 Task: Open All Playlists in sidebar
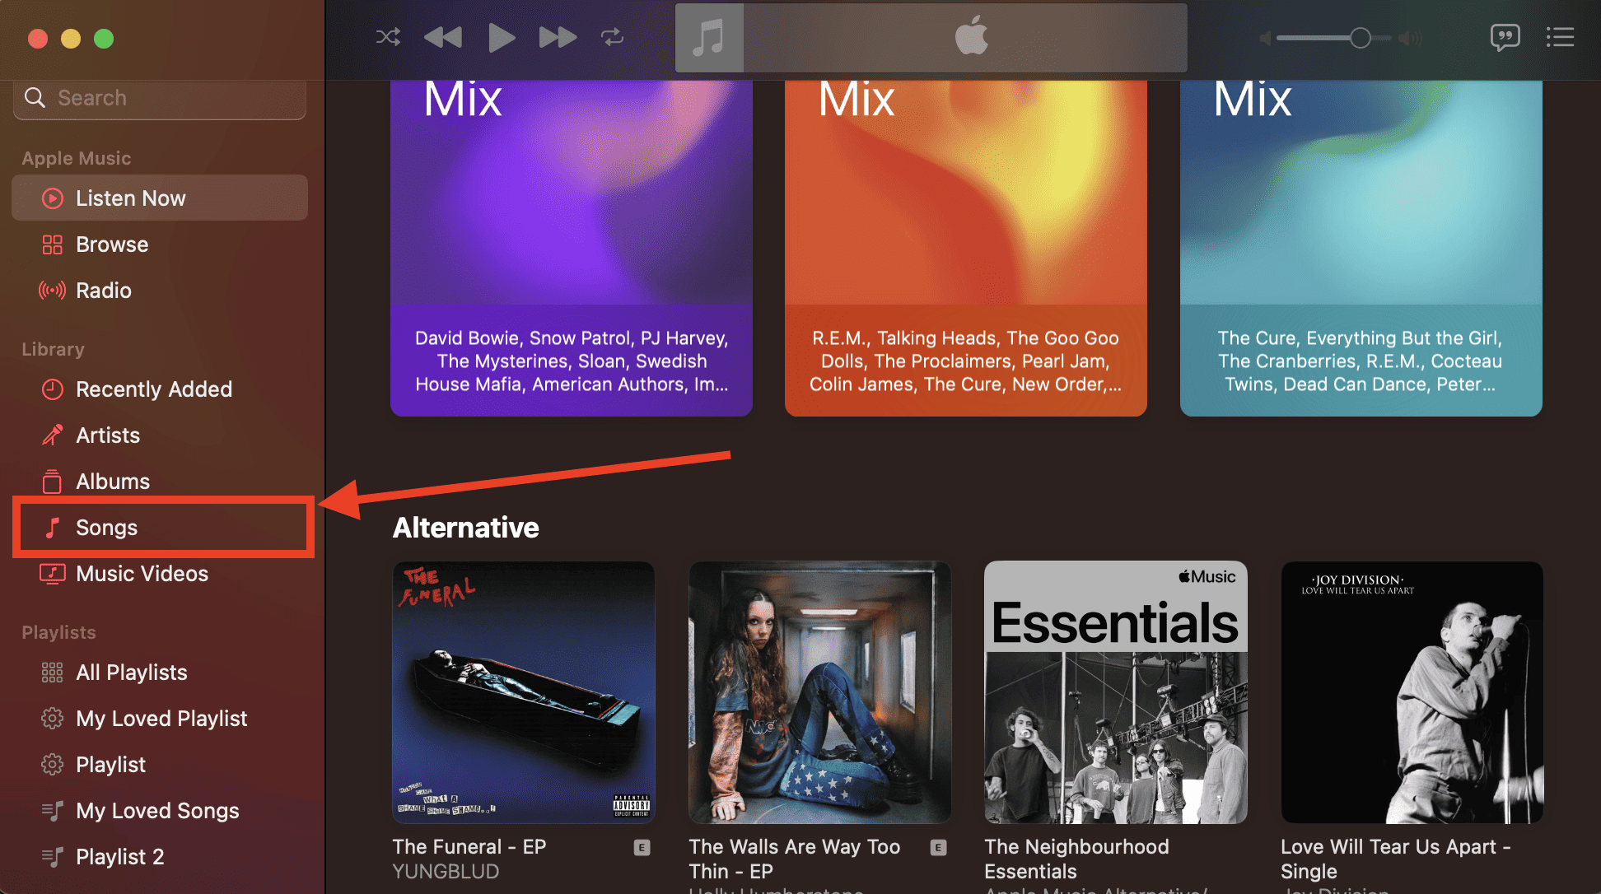click(x=131, y=671)
